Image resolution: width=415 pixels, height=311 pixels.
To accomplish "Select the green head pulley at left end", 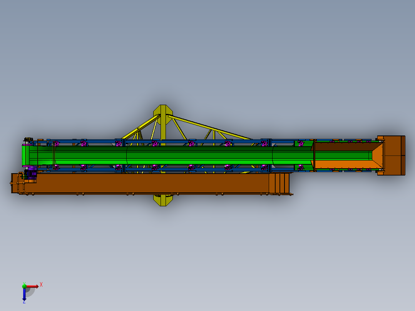I will coord(26,155).
